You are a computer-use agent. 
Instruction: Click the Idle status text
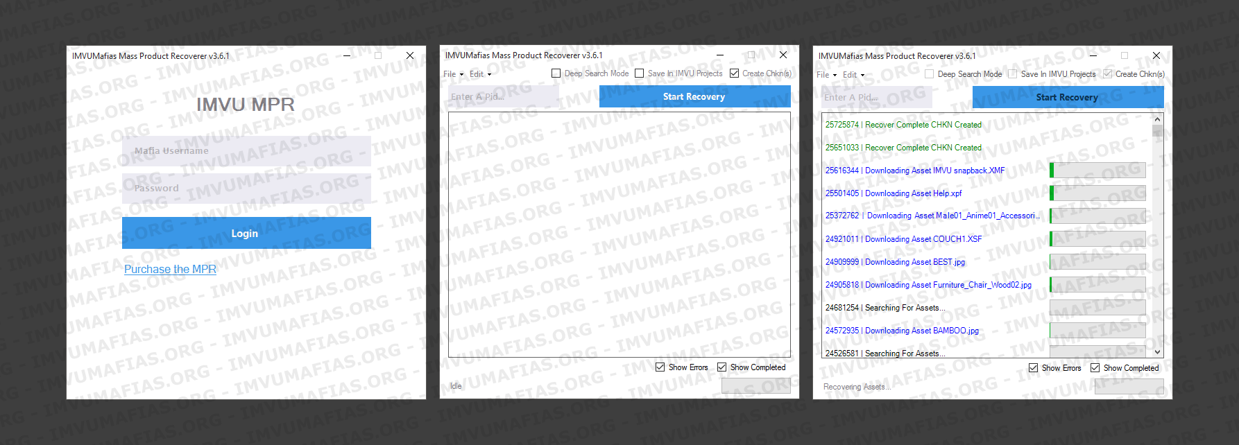click(x=456, y=386)
